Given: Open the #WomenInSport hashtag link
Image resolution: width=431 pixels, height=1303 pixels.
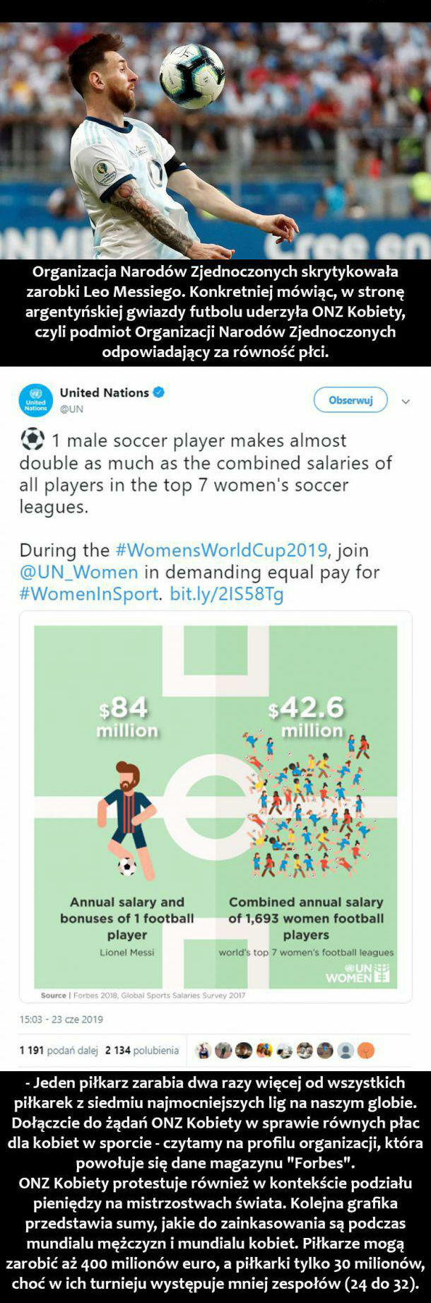Looking at the screenshot, I should [x=90, y=595].
